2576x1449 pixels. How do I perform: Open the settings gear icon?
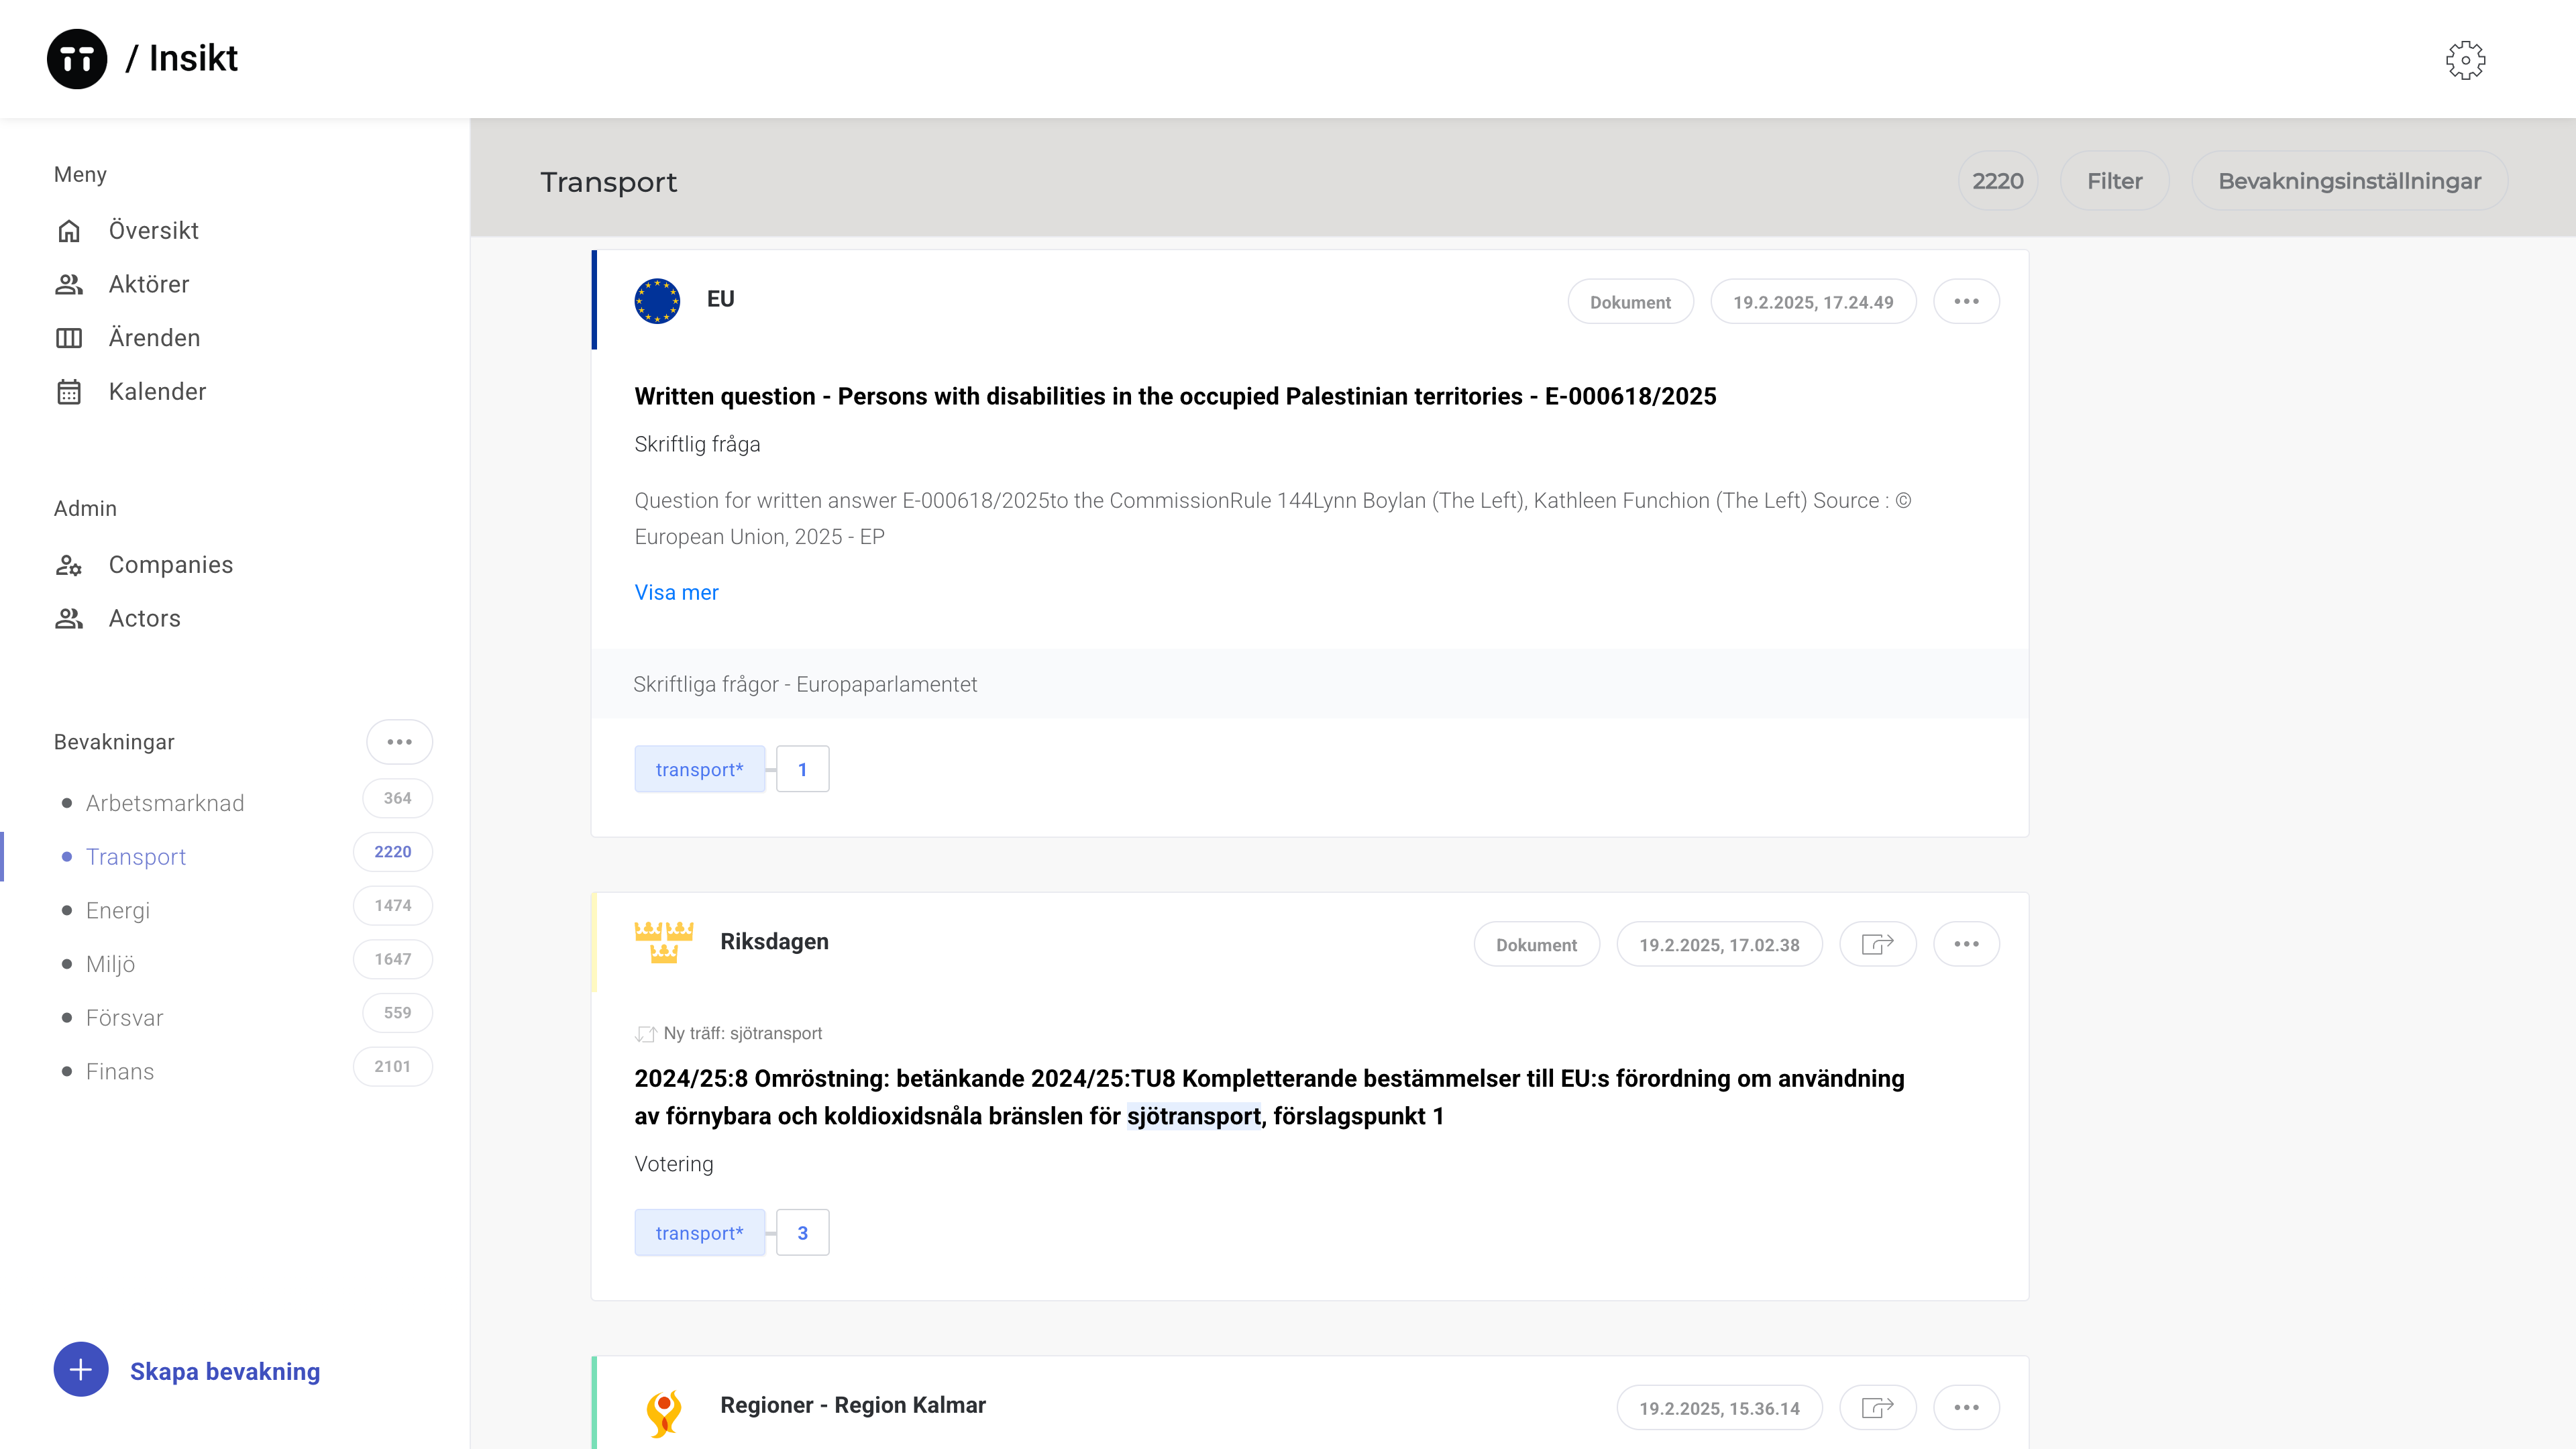2465,60
